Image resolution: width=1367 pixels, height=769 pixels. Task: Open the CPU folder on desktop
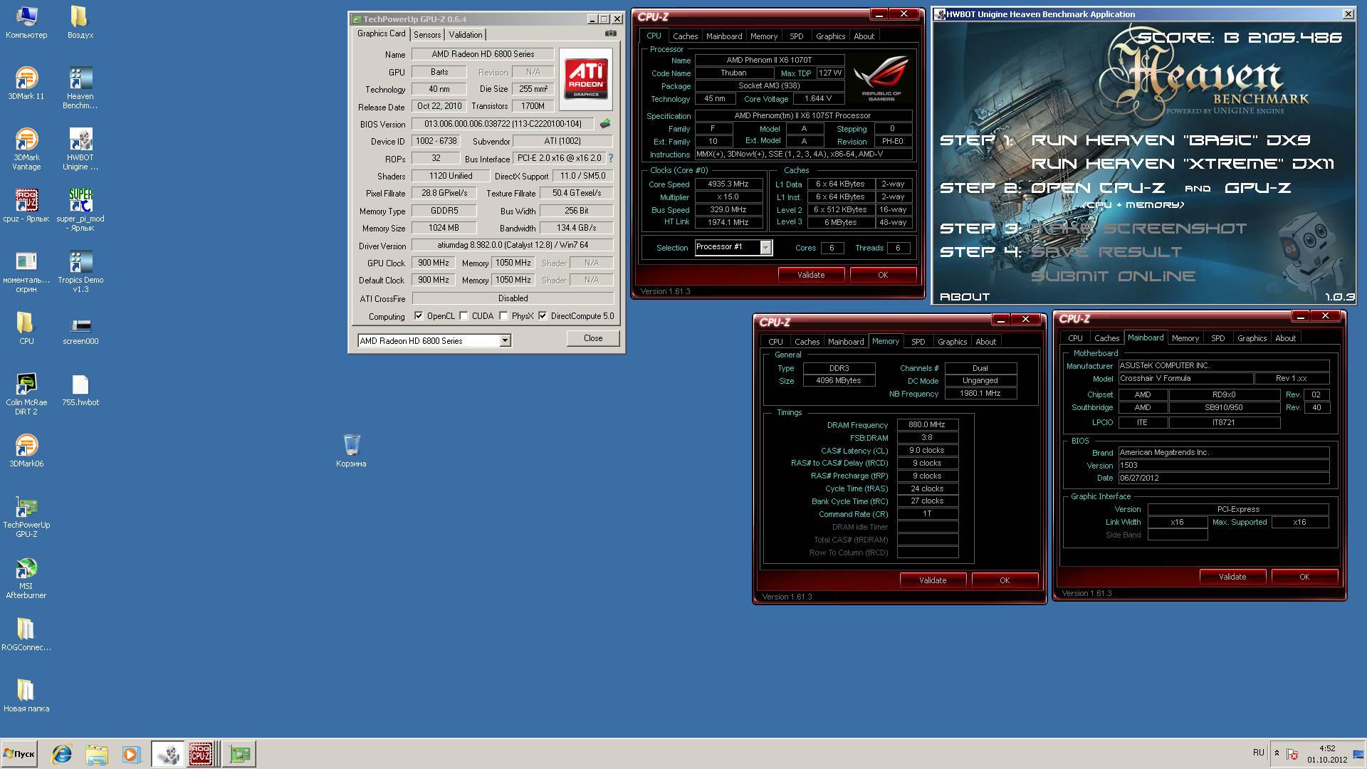[x=26, y=328]
